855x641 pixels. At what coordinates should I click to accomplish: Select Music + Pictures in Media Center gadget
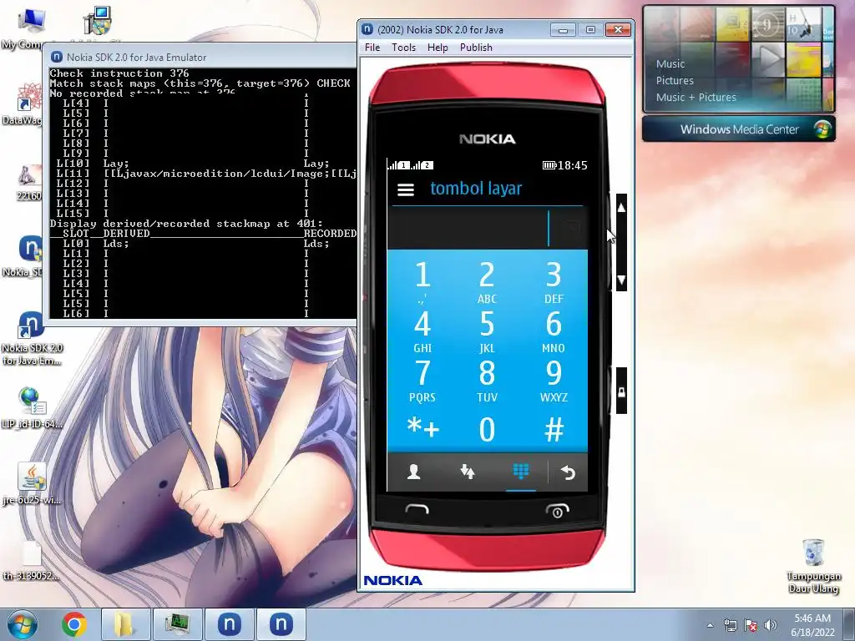click(x=696, y=98)
